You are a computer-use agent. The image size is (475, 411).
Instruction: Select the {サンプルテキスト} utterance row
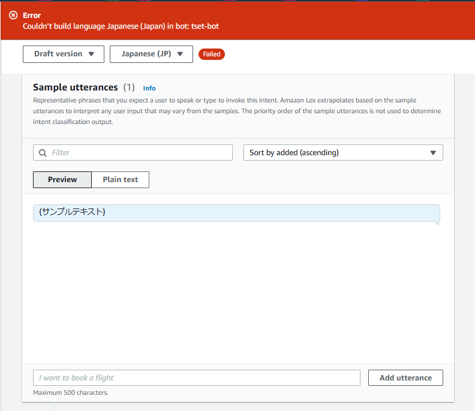[236, 213]
